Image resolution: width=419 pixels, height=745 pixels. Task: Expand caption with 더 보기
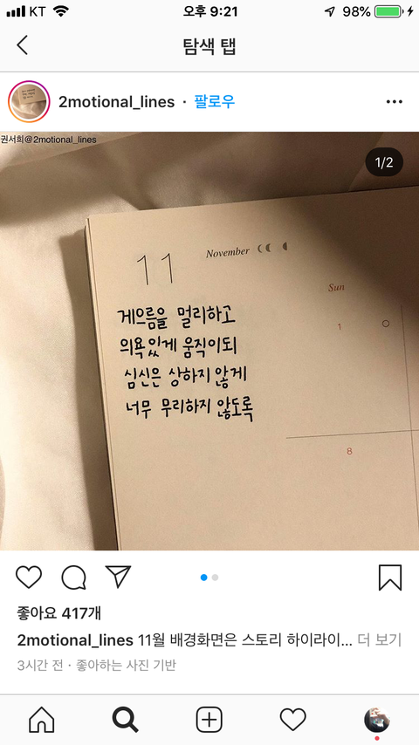point(380,640)
